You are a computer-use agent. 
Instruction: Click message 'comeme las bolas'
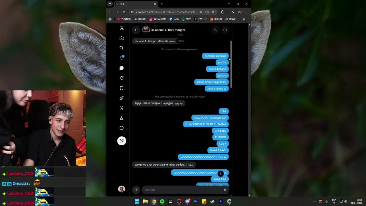(215, 56)
